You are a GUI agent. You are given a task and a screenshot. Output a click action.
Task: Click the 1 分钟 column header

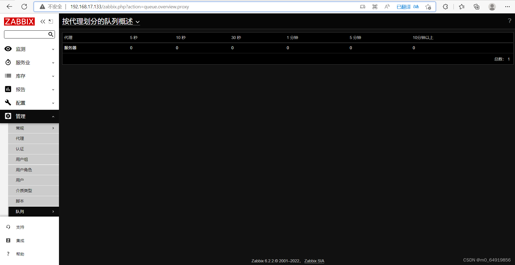click(x=292, y=37)
